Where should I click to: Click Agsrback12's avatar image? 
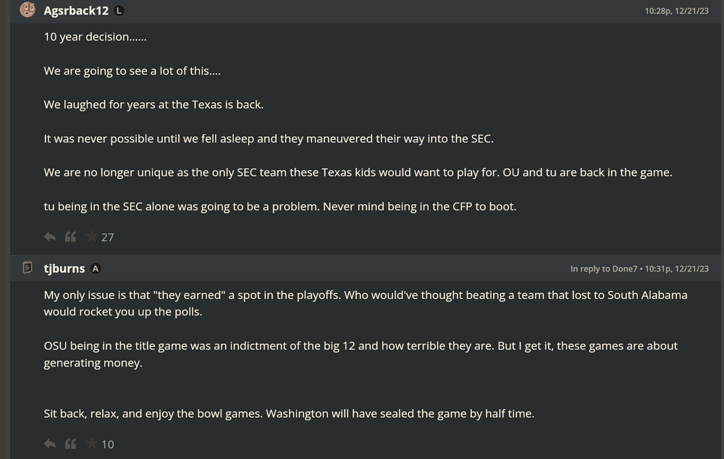[x=28, y=10]
